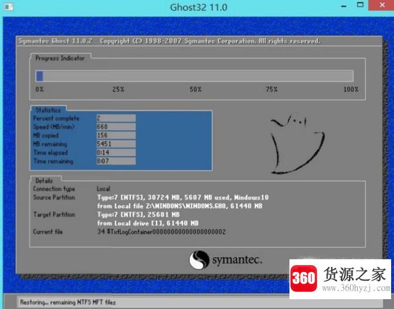The height and width of the screenshot is (309, 394).
Task: Click the MB copied label
Action: click(x=46, y=135)
